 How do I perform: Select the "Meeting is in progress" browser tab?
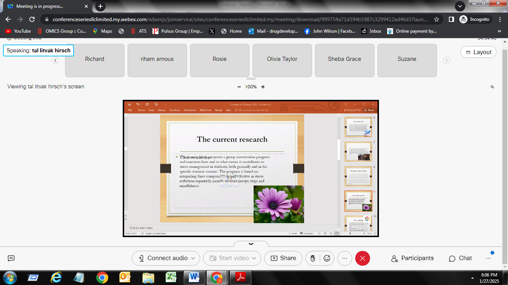48,6
